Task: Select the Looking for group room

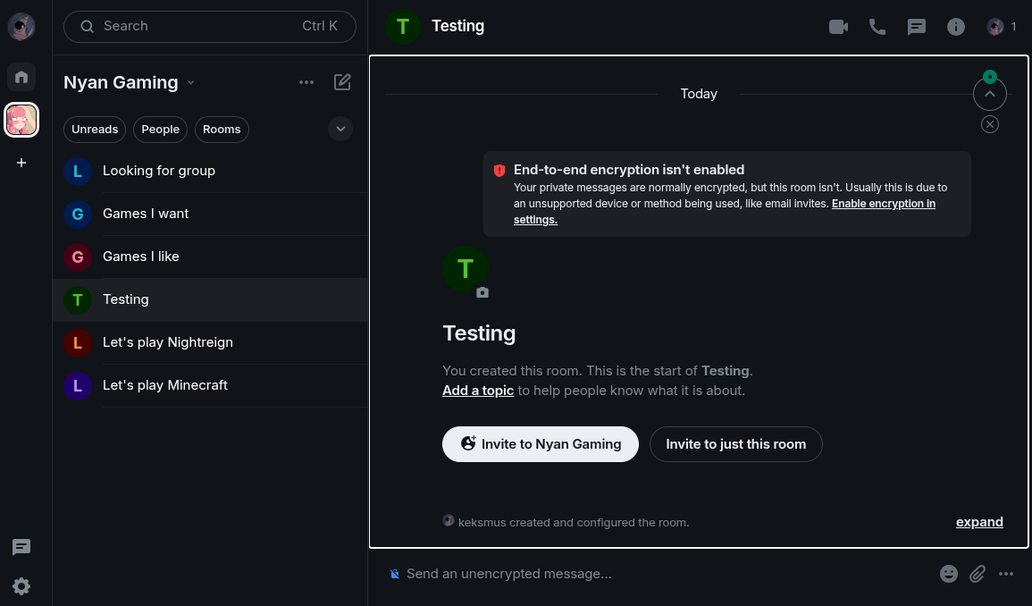Action: (x=159, y=171)
